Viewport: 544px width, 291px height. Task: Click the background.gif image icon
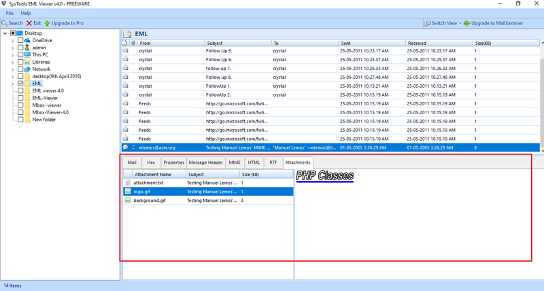pyautogui.click(x=128, y=201)
